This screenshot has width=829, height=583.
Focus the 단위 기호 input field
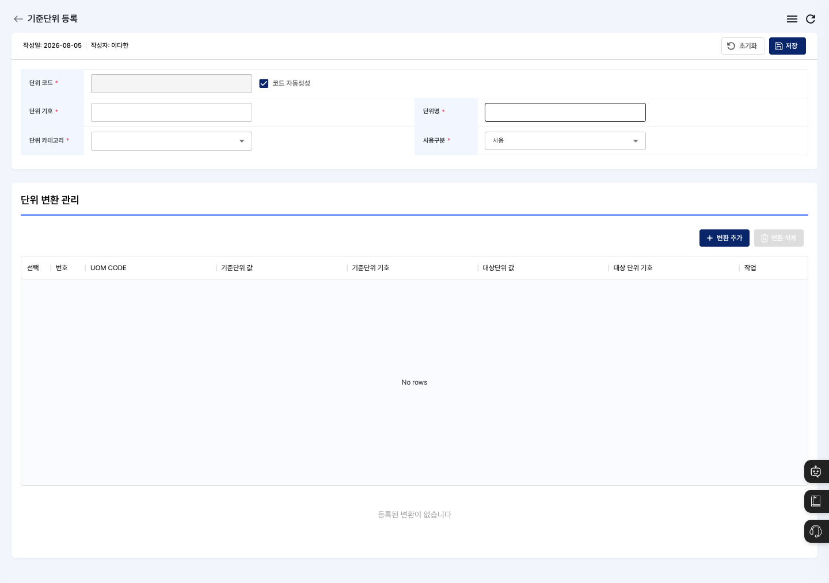click(172, 112)
